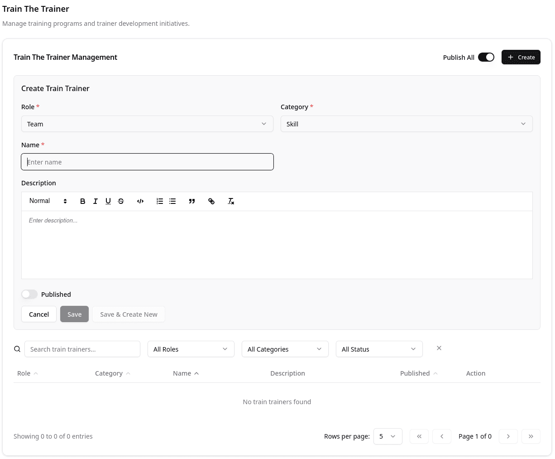Viewport: 555px width, 459px height.
Task: Click the Description column header
Action: [x=287, y=373]
